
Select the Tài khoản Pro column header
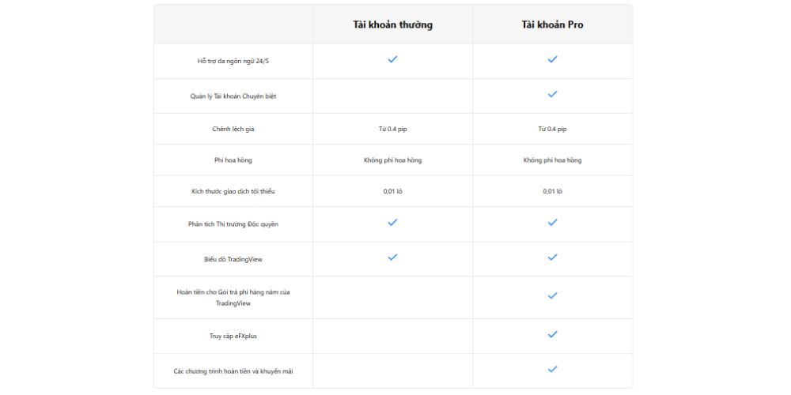click(x=553, y=24)
